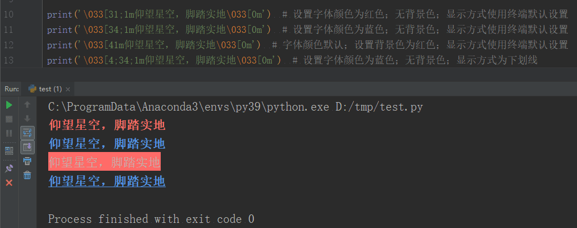This screenshot has width=577, height=228.
Task: Toggle Scroll to the End button
Action: pyautogui.click(x=27, y=147)
